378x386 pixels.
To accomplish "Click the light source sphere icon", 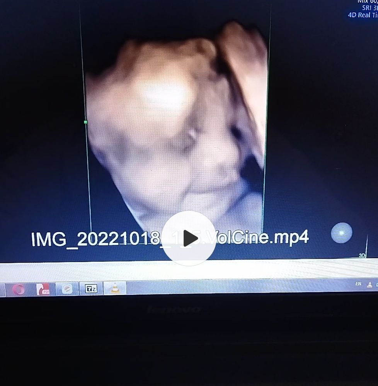I will pyautogui.click(x=342, y=233).
